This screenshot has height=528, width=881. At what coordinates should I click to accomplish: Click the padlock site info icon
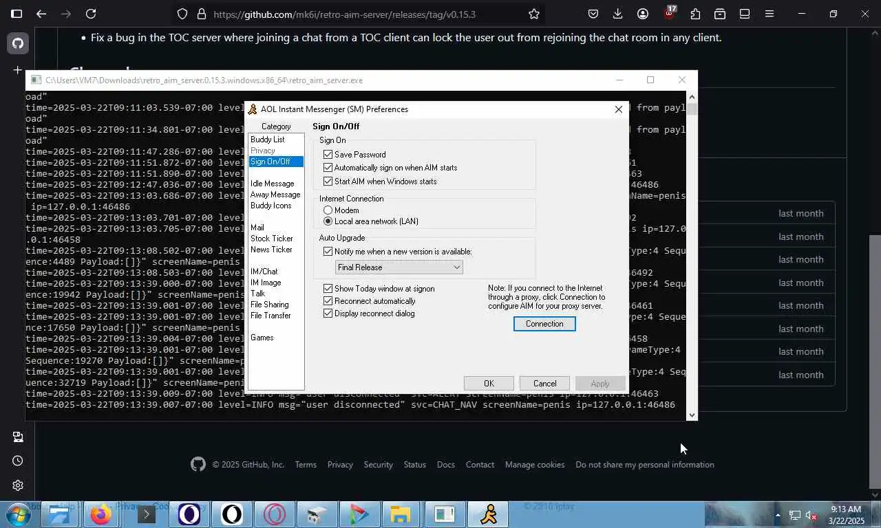pyautogui.click(x=201, y=14)
